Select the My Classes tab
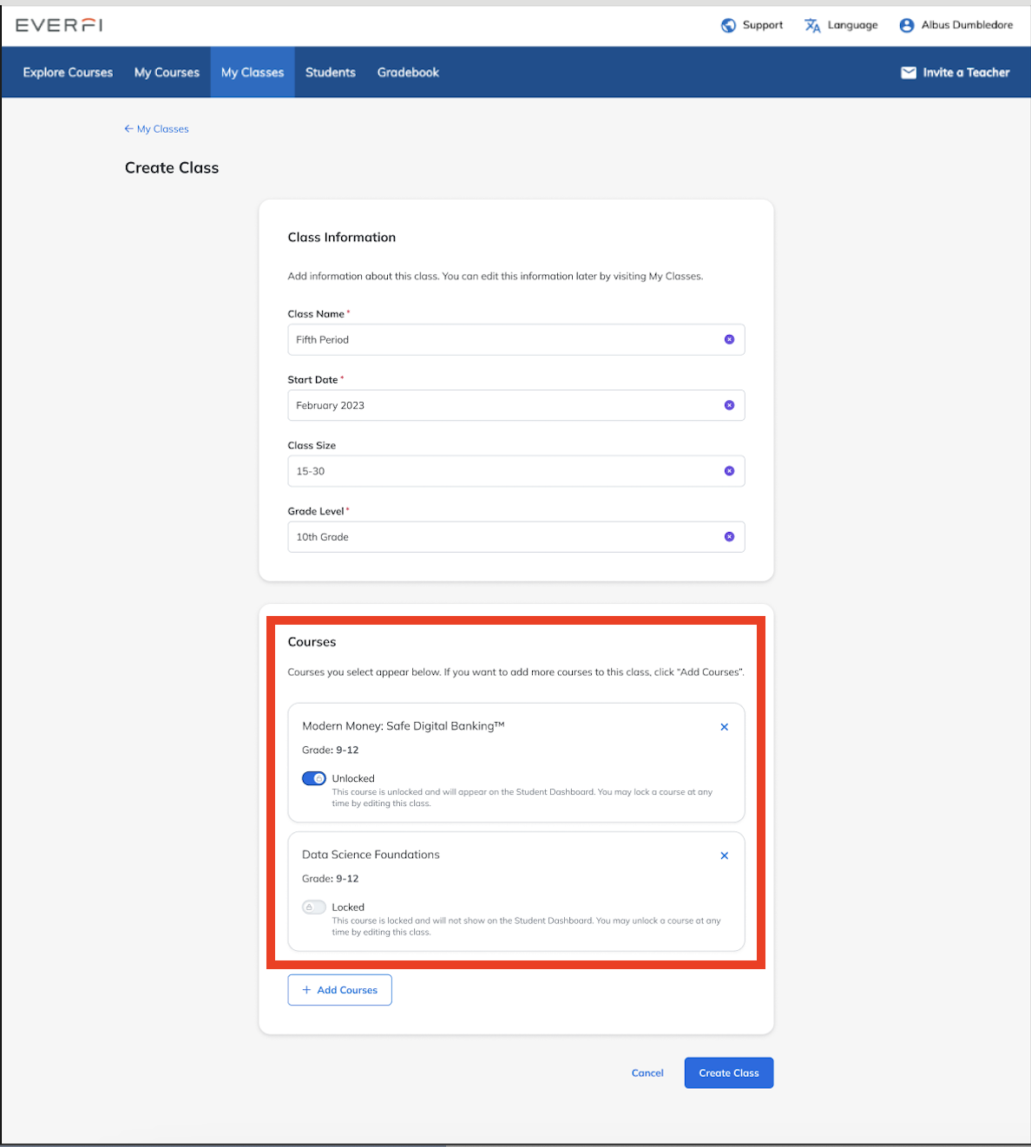1031x1147 pixels. [x=253, y=73]
